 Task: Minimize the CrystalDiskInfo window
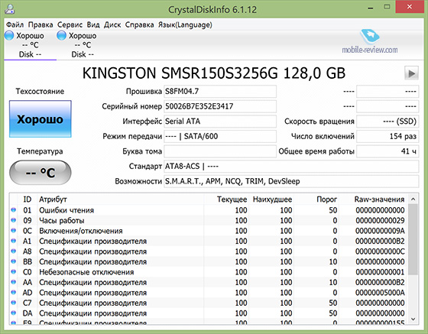tap(370, 8)
